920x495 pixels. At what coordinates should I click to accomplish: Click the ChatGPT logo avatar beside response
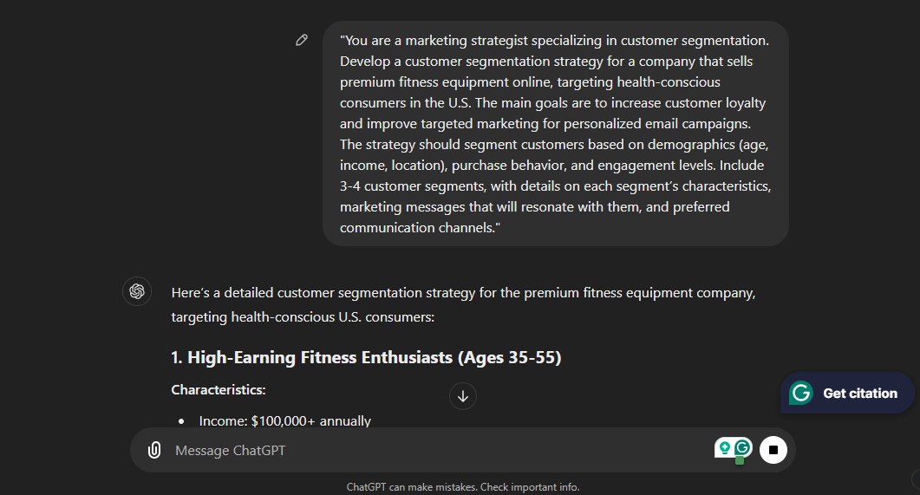pos(137,291)
